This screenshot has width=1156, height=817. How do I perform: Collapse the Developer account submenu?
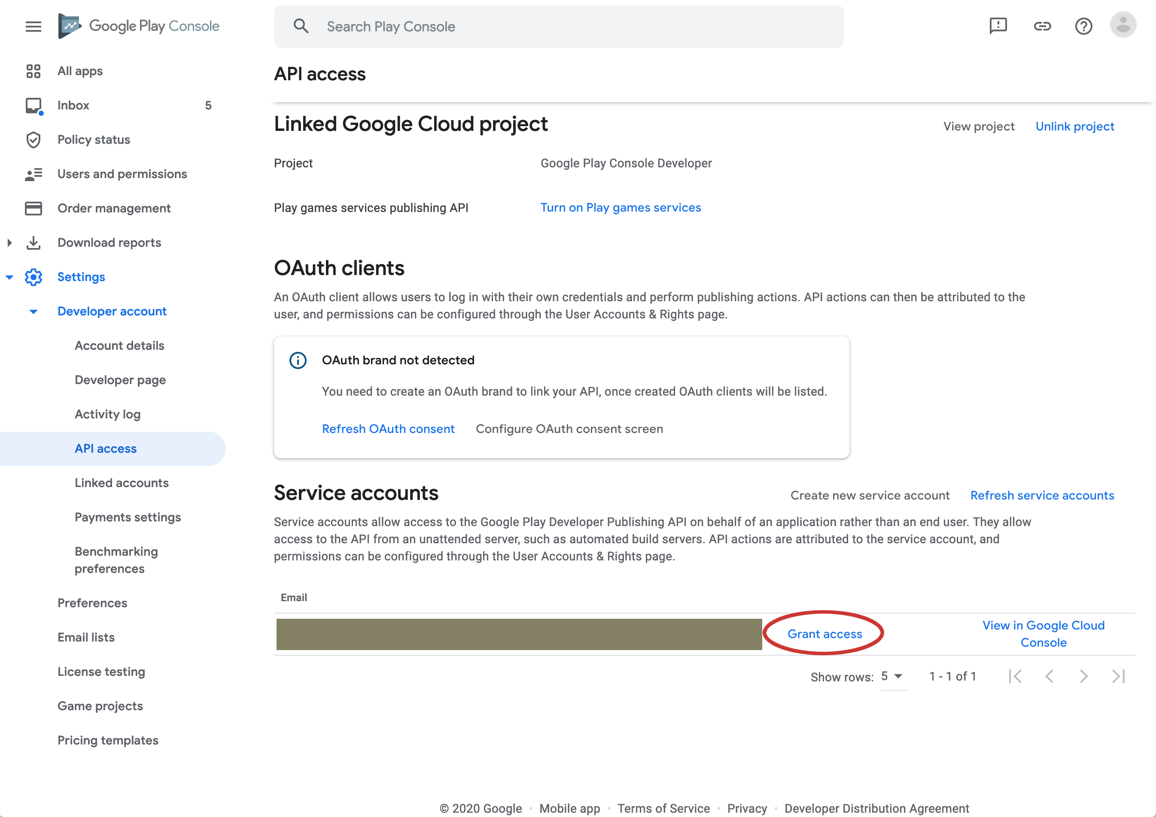(x=33, y=312)
